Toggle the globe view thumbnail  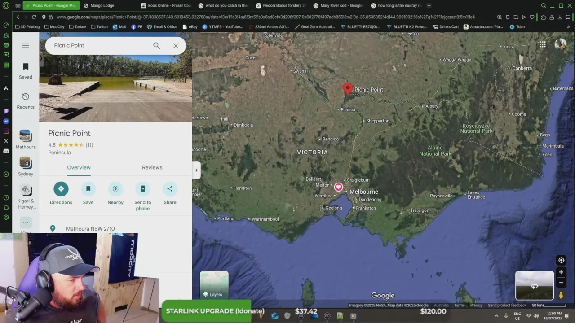tap(535, 285)
